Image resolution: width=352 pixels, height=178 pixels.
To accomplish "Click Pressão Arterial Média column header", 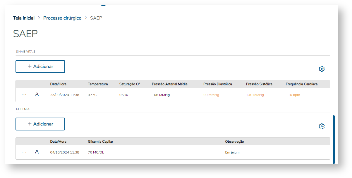I will 169,84.
